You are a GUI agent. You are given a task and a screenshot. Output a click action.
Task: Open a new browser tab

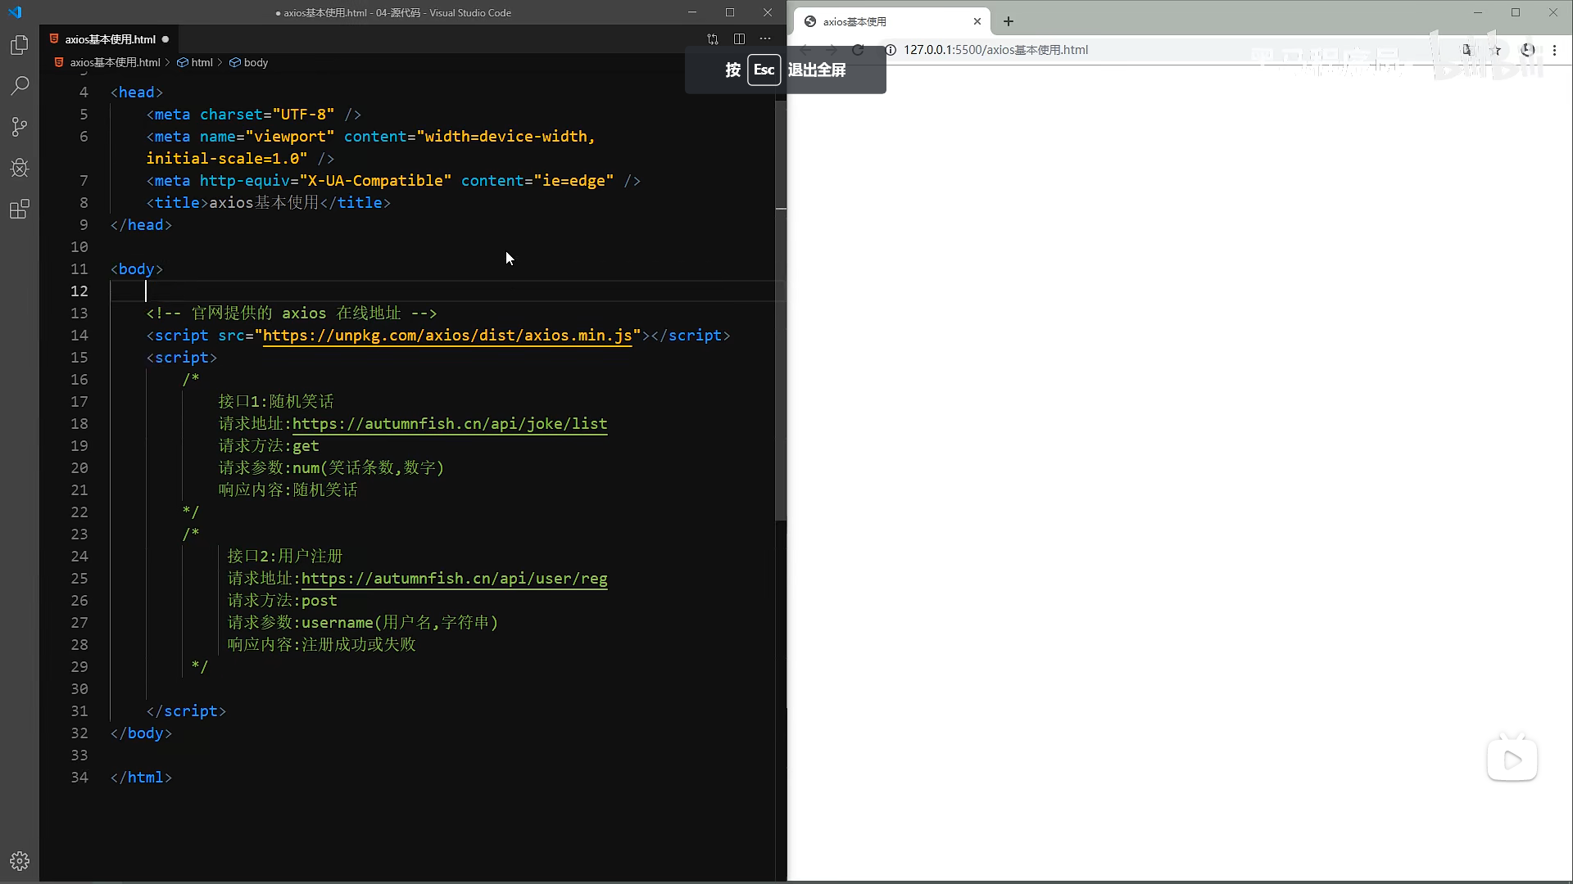click(1009, 22)
